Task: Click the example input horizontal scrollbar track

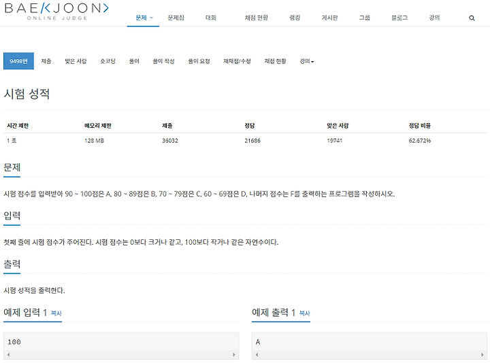Action: pos(121,355)
